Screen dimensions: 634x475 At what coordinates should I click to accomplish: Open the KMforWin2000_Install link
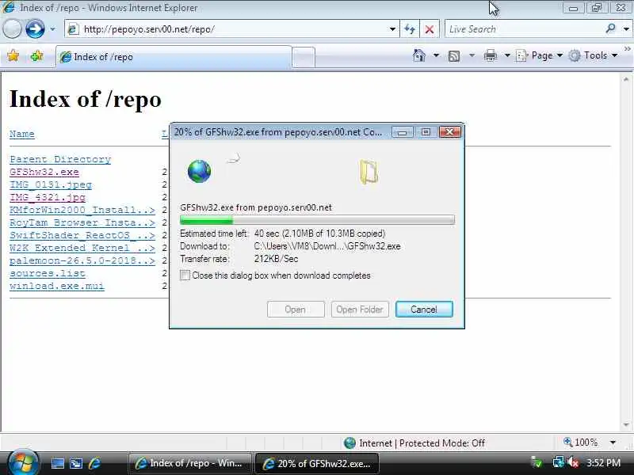[x=82, y=210]
